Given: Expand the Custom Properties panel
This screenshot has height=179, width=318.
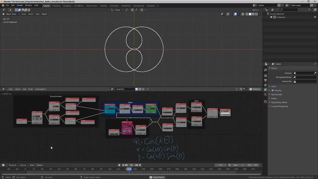Looking at the screenshot, I should coord(279,106).
